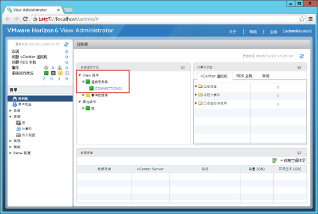This screenshot has width=318, height=214.
Task: Select the vCenter virtual machines tab
Action: [x=214, y=76]
